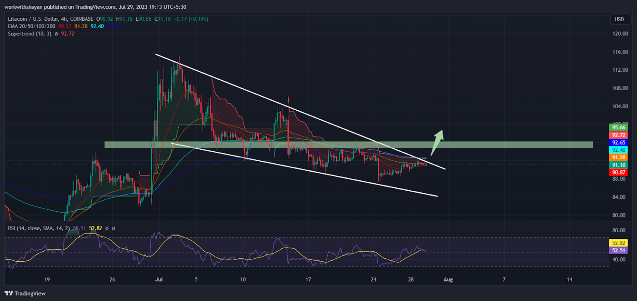Click the green 95.66 price label
The image size is (637, 301).
pyautogui.click(x=617, y=127)
